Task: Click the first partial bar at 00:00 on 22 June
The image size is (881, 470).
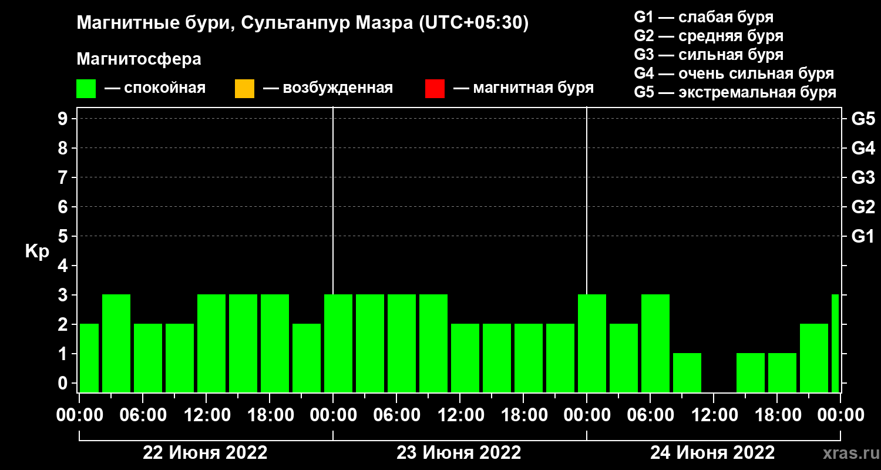Action: click(89, 358)
